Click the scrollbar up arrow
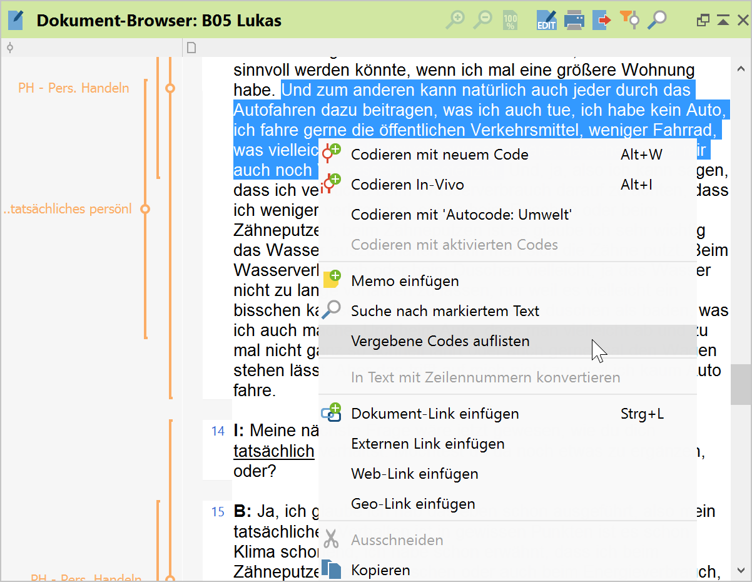The height and width of the screenshot is (582, 752). click(741, 69)
